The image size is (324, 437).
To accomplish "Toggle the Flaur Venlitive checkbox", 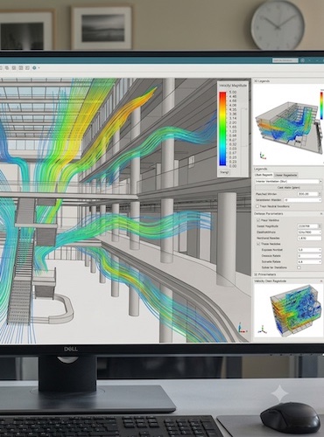I will [258, 220].
